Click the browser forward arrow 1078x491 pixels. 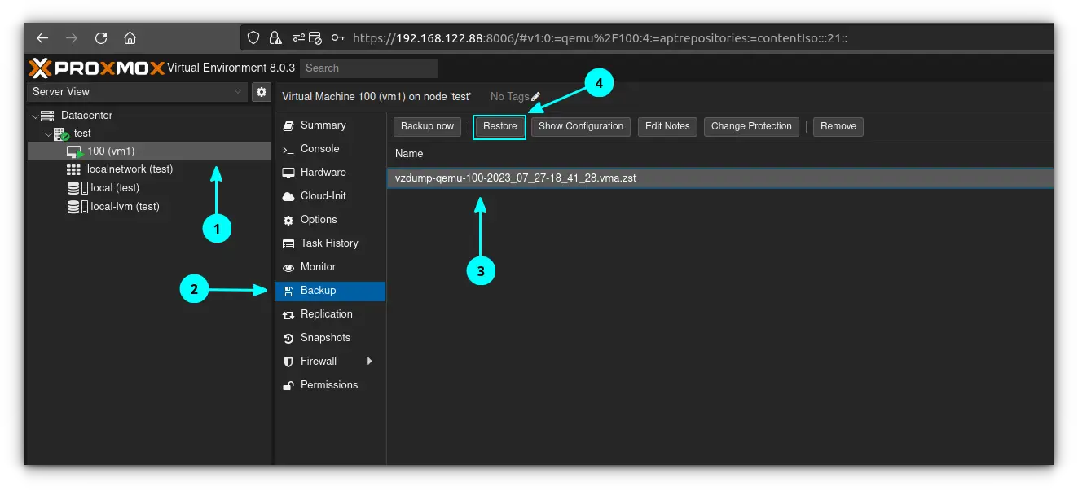72,38
